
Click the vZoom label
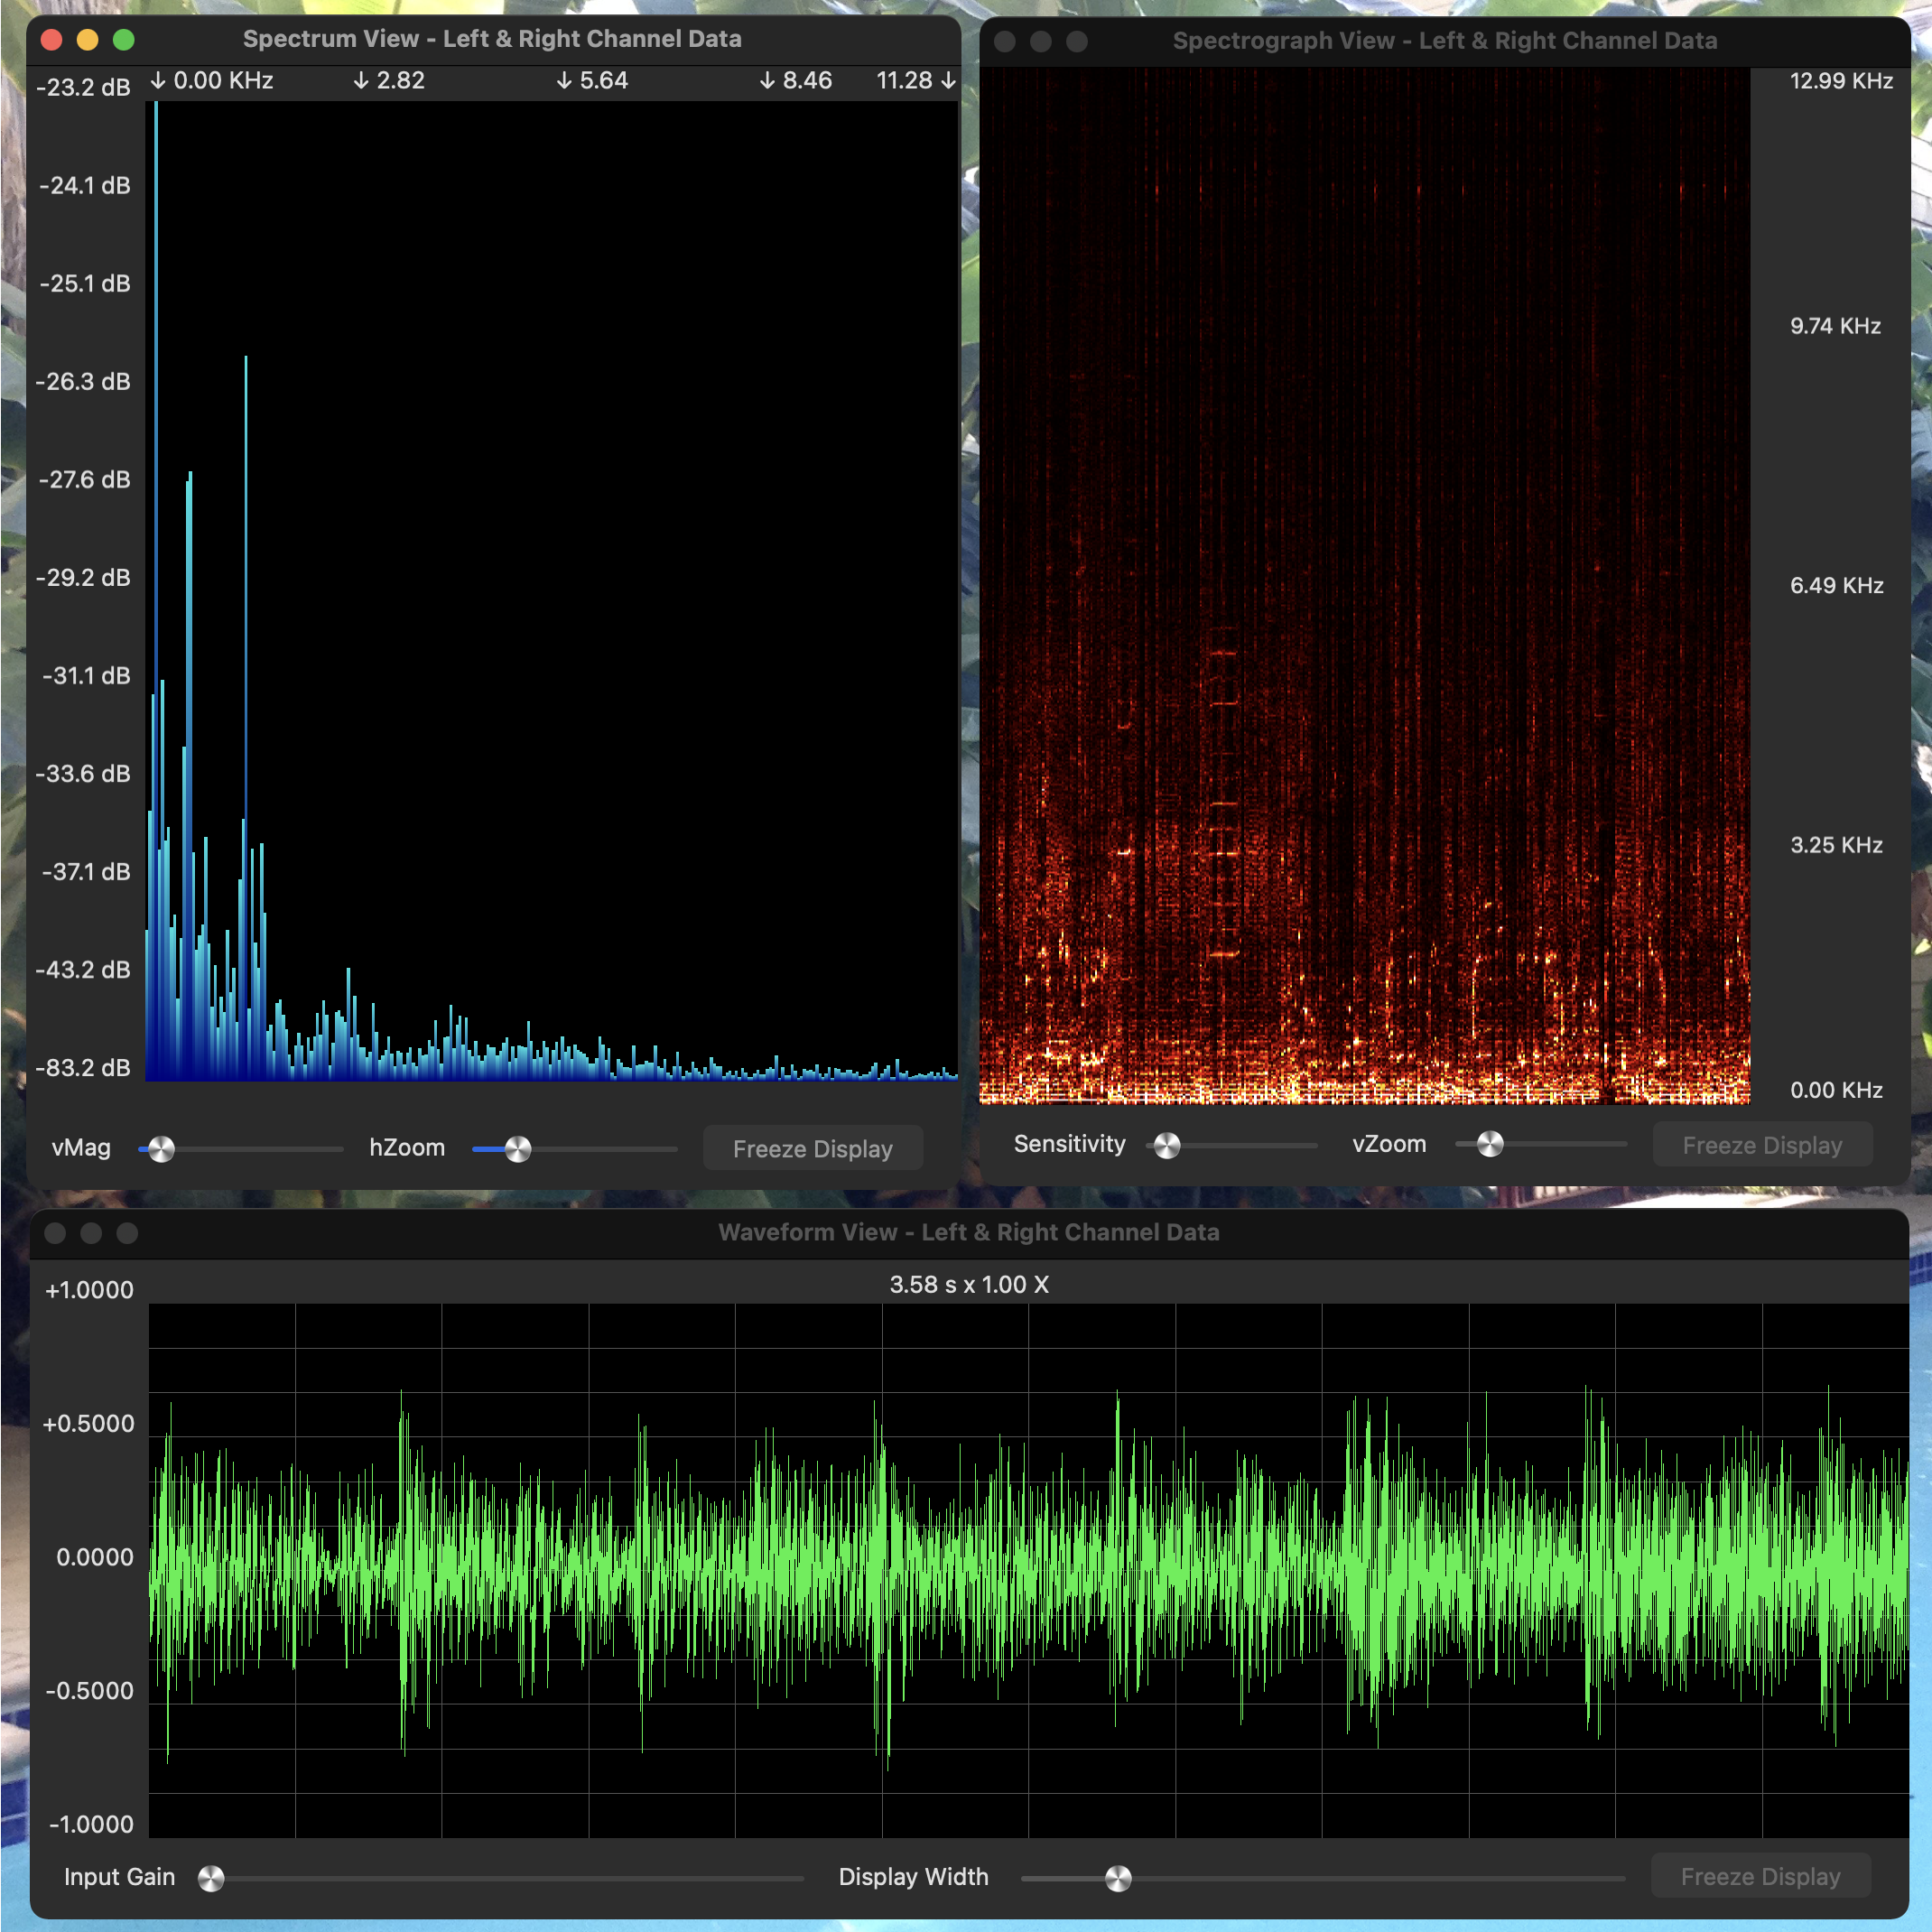click(x=1389, y=1143)
